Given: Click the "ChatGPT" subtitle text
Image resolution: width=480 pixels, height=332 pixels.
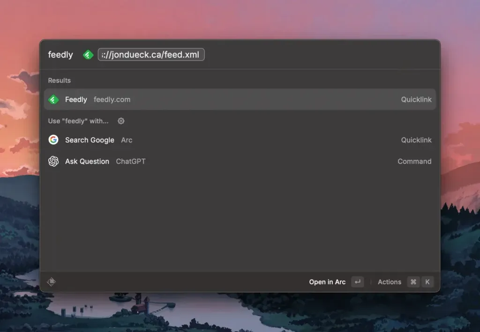Looking at the screenshot, I should point(131,162).
